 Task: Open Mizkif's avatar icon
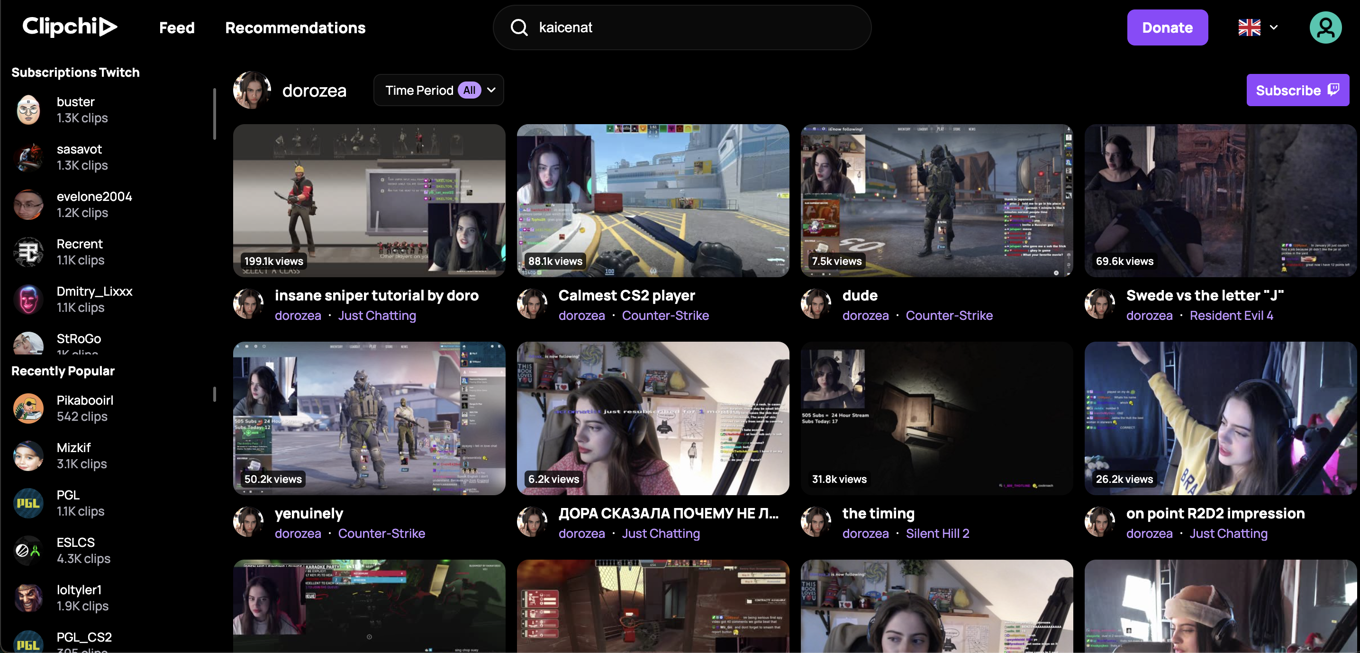click(28, 455)
